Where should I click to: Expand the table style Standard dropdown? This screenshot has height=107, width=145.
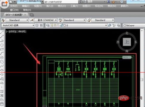point(84,20)
